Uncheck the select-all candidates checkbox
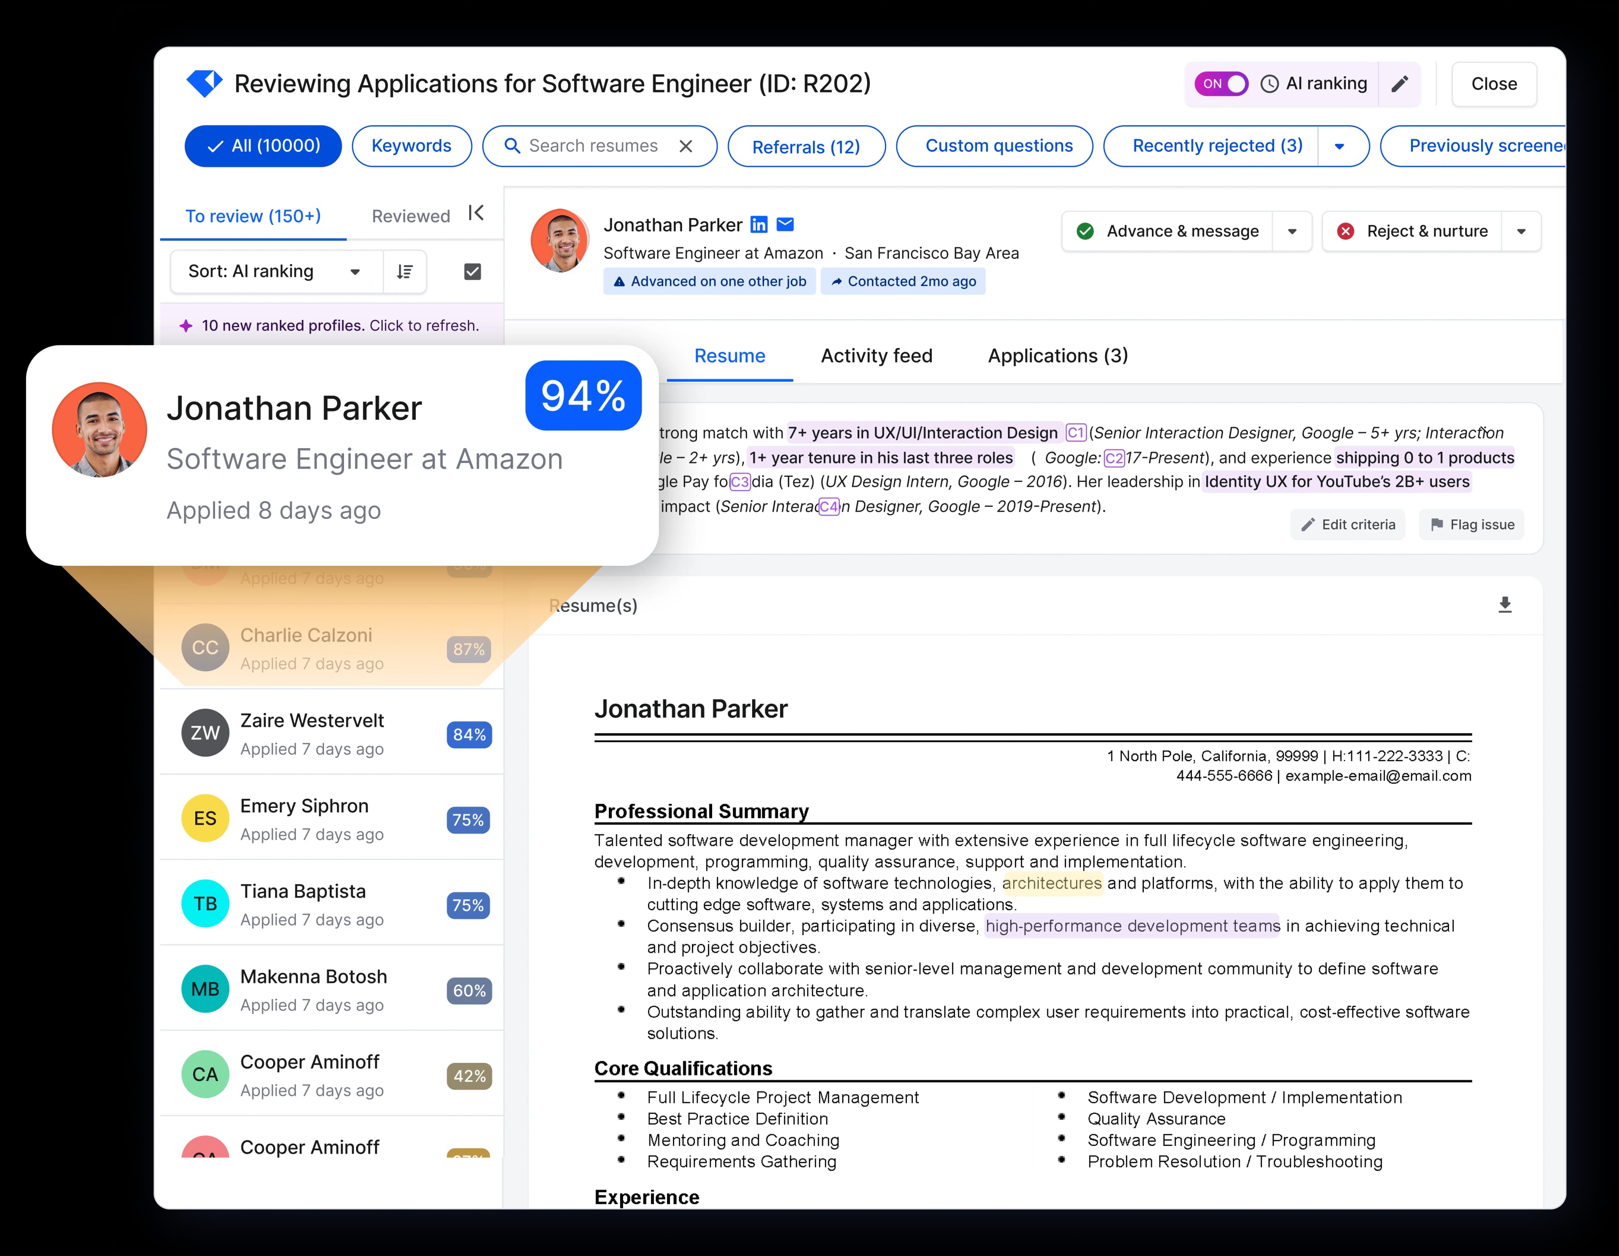Image resolution: width=1619 pixels, height=1256 pixels. pos(472,272)
